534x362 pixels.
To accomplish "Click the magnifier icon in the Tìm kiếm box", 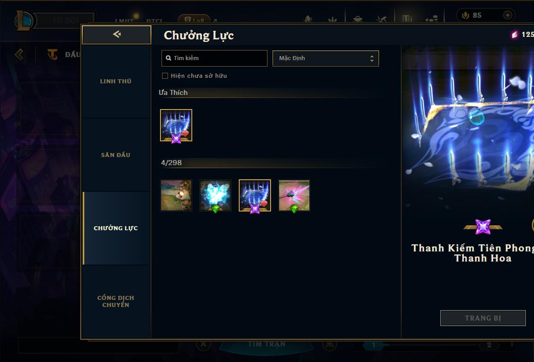I will 168,58.
